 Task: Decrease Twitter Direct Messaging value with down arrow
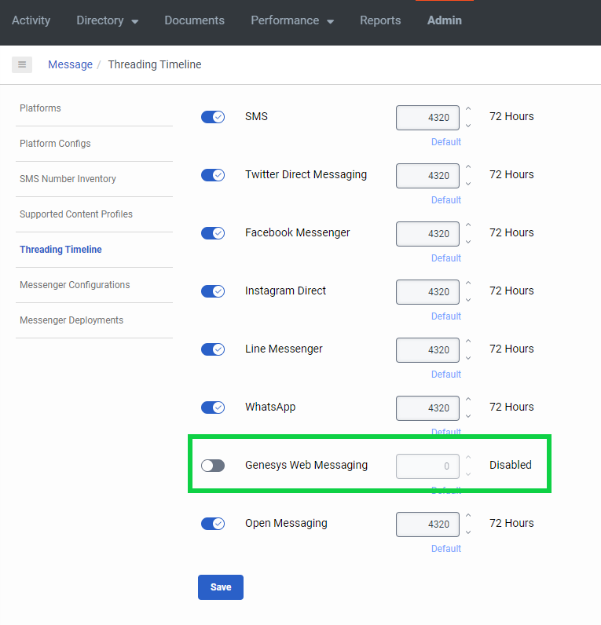(468, 184)
